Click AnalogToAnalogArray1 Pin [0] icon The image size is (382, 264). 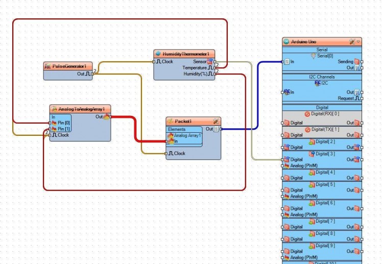click(x=54, y=123)
